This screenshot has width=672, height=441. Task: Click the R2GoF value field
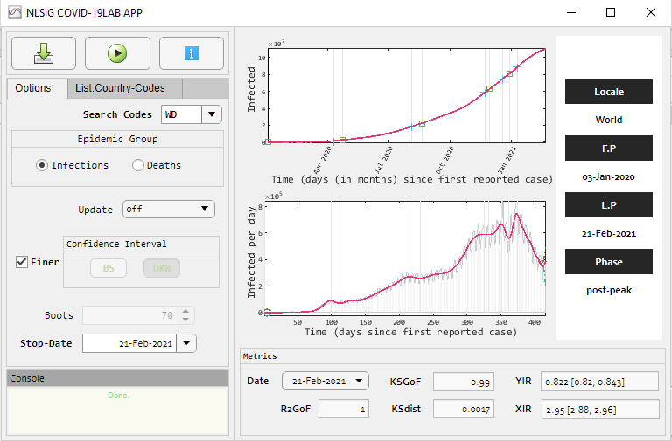coord(344,409)
